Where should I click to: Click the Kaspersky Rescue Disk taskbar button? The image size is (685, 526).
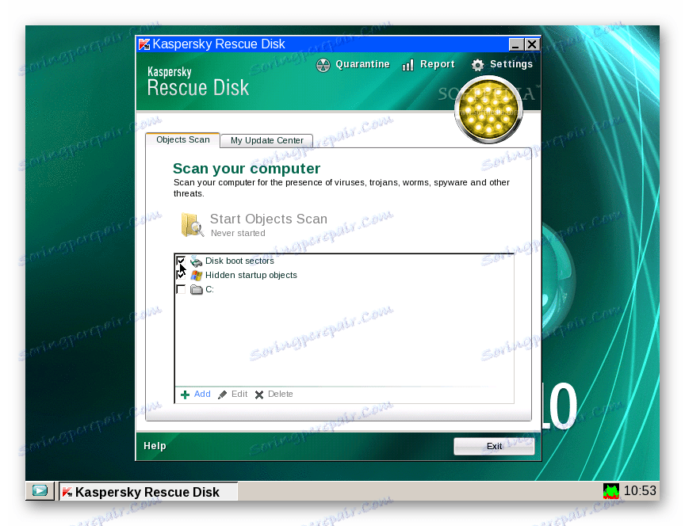[x=148, y=491]
